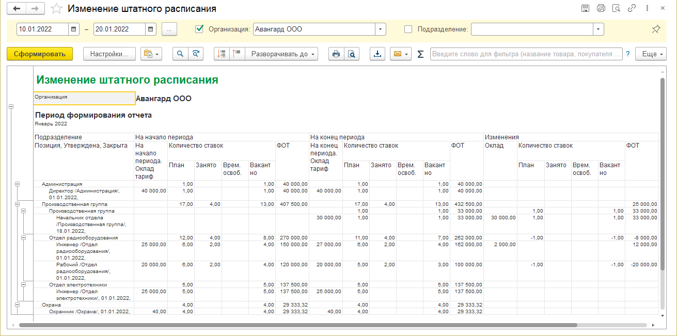677x336 pixels.
Task: Enable the Подразделение filter checkbox
Action: 408,29
